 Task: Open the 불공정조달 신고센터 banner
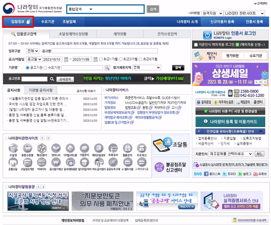pyautogui.click(x=171, y=167)
